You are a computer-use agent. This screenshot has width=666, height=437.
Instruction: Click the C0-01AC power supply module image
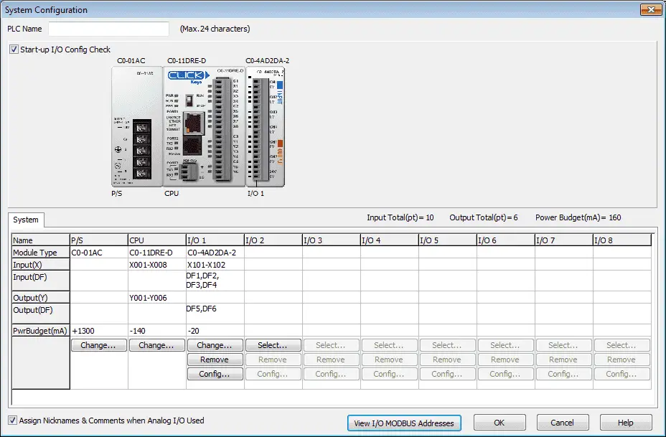pos(137,126)
